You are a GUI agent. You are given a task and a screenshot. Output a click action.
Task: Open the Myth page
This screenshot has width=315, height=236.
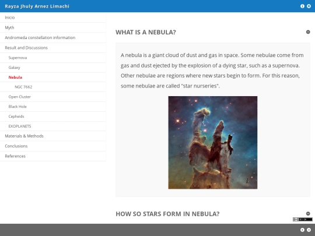coord(53,27)
